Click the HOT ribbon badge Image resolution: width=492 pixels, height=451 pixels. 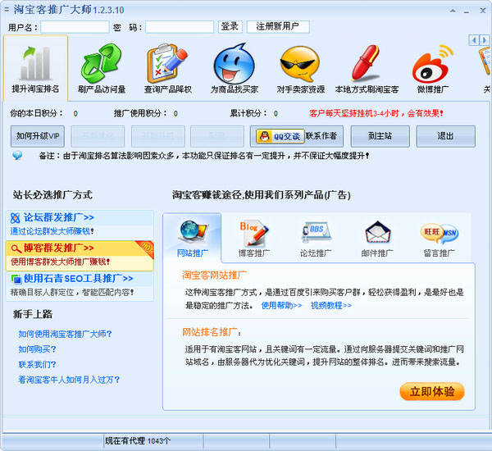coord(146,248)
